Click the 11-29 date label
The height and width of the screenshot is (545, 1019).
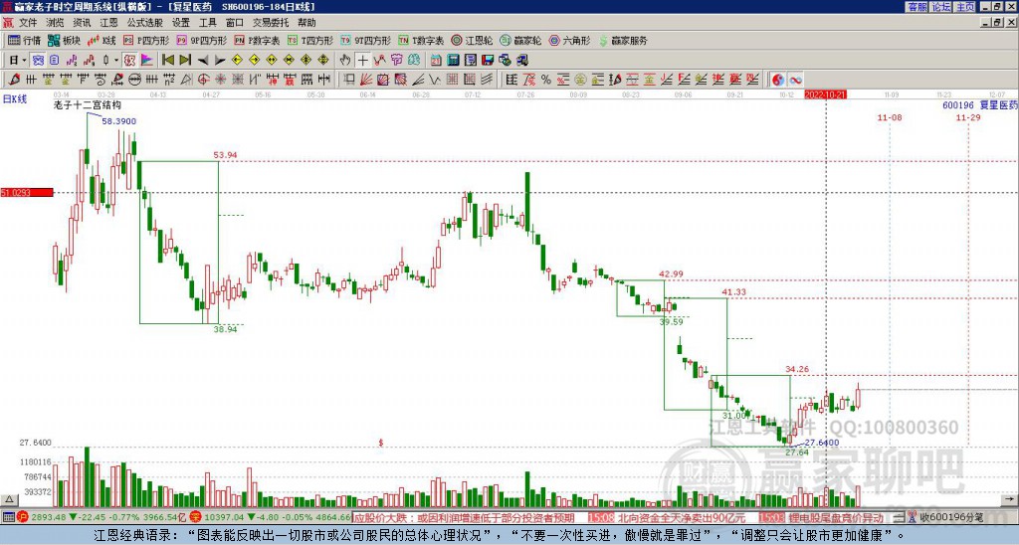968,117
